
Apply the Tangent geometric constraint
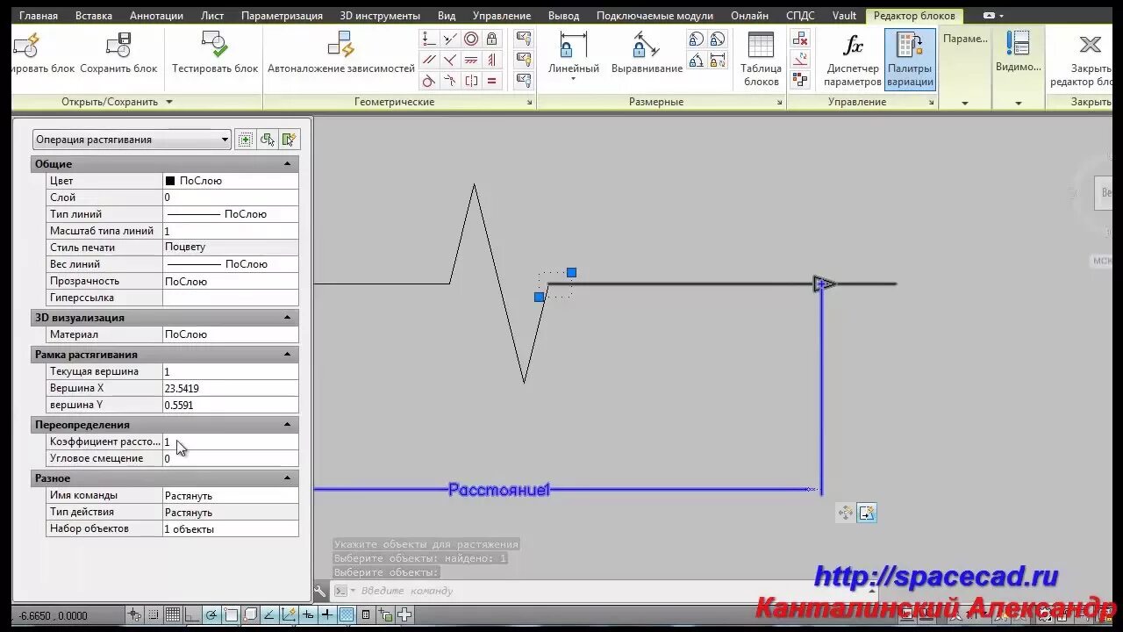point(429,81)
